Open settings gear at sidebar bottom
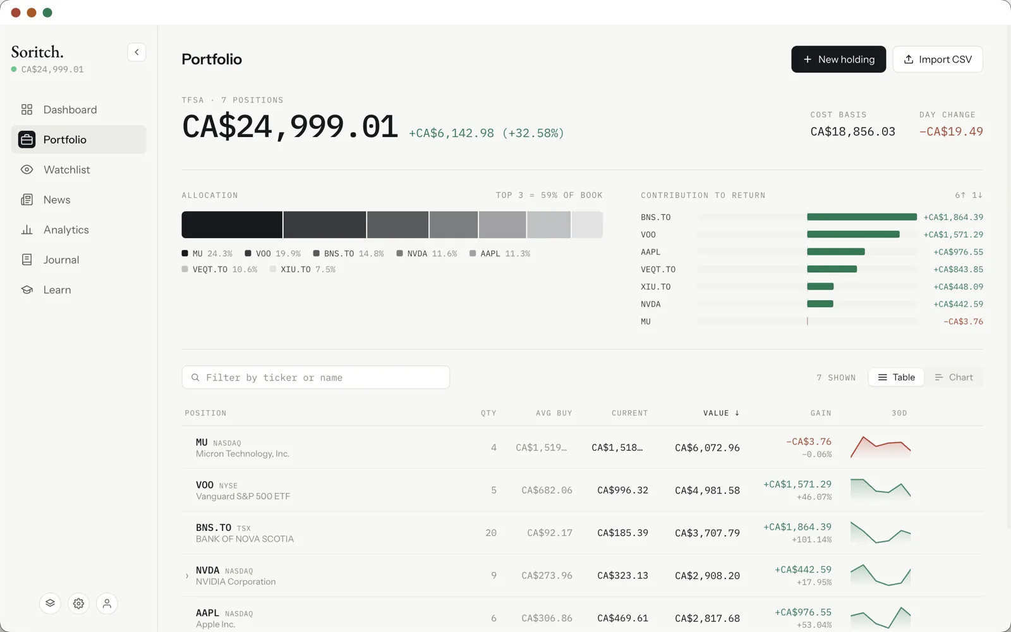 click(78, 604)
